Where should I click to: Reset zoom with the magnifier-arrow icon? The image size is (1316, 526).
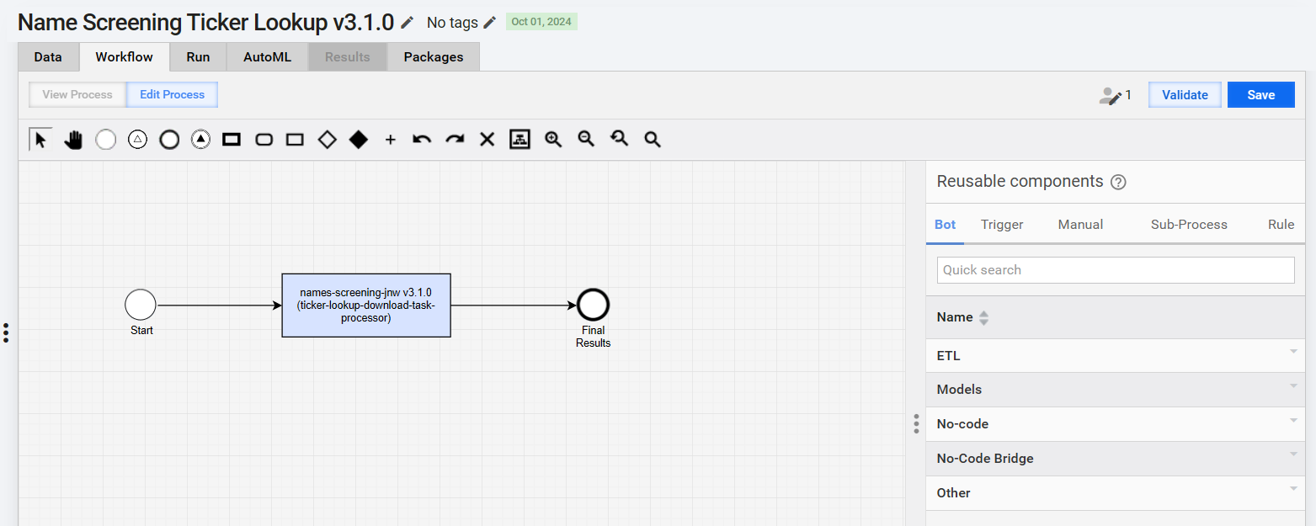(x=619, y=140)
